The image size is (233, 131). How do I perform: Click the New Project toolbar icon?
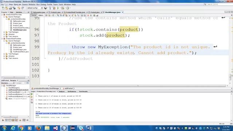(7, 8)
